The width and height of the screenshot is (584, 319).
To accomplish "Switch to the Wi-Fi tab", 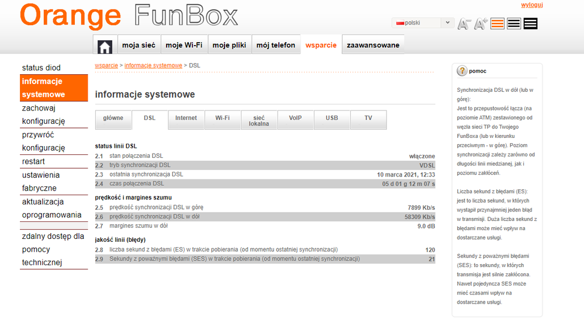I will coord(222,118).
